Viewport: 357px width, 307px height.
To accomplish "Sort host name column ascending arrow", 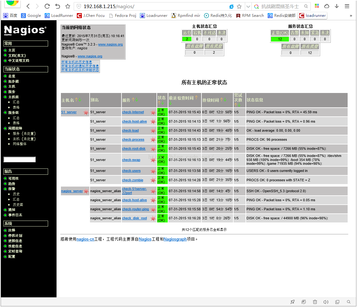I will 77,100.
